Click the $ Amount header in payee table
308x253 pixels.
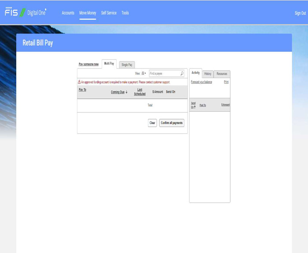click(x=158, y=92)
